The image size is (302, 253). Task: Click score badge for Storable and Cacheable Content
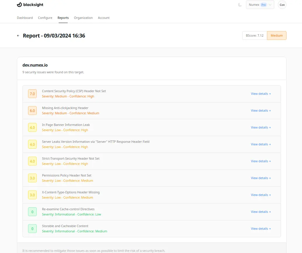pos(32,229)
